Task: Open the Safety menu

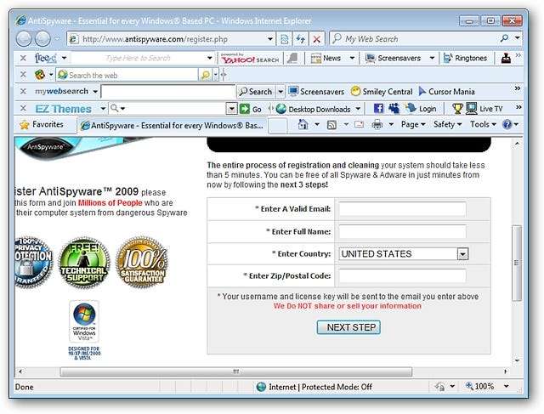Action: [448, 124]
